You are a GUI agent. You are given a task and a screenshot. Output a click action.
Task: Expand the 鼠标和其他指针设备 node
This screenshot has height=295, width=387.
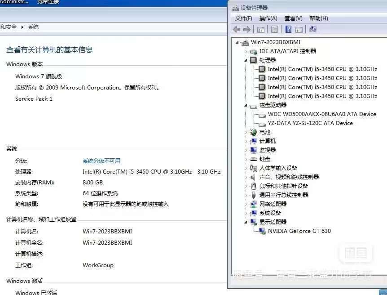point(246,186)
